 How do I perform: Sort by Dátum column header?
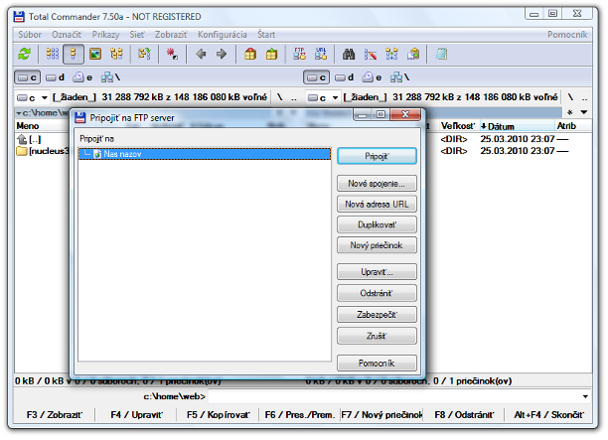(517, 126)
